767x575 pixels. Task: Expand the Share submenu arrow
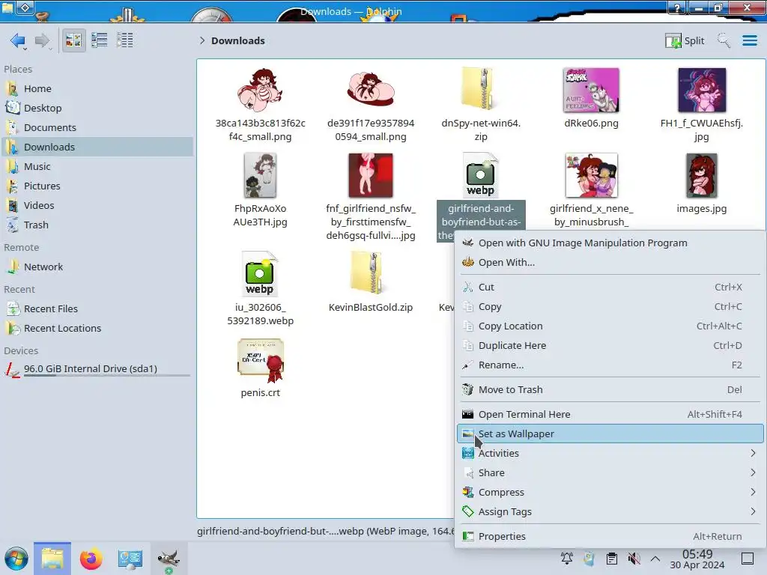(753, 473)
